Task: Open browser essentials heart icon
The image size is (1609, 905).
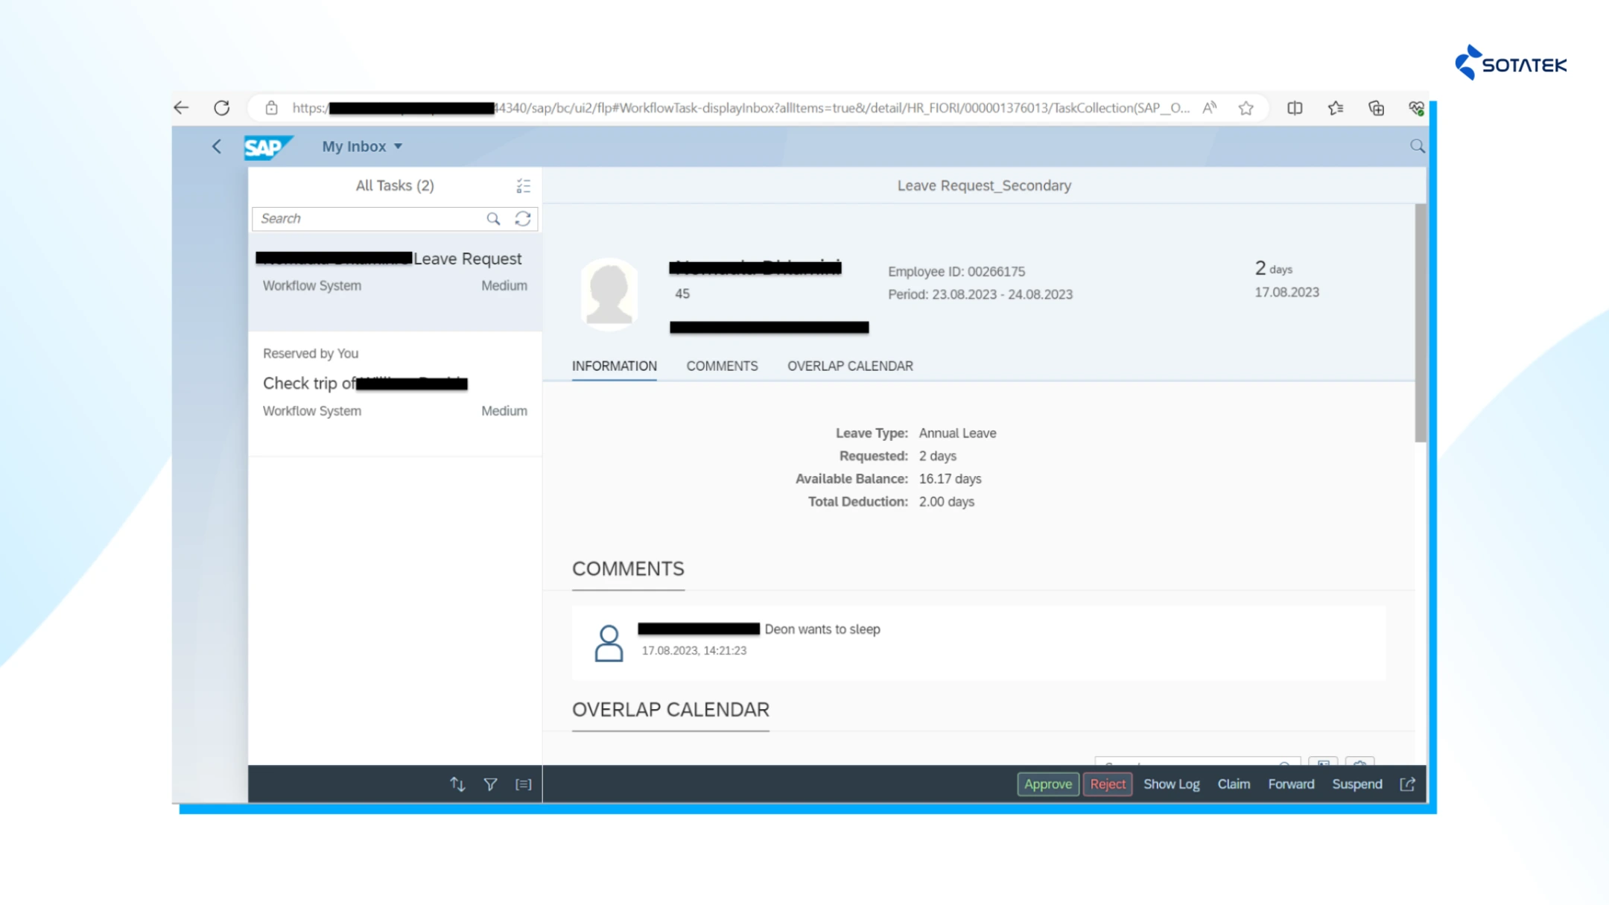Action: pos(1417,108)
